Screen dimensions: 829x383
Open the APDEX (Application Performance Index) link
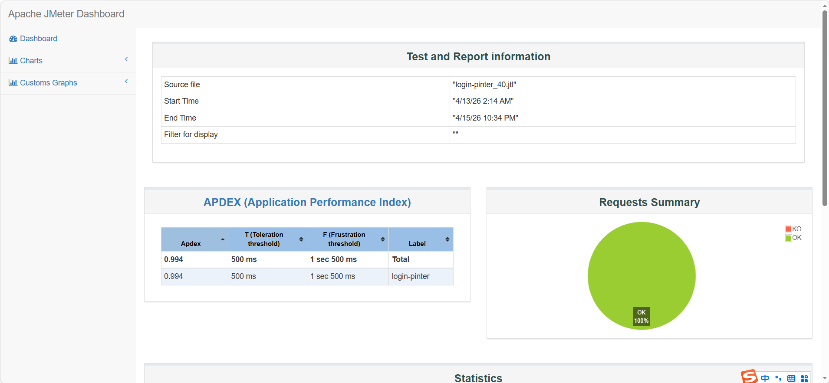click(x=307, y=202)
